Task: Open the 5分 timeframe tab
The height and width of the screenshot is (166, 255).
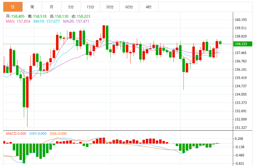Action: tap(71, 7)
